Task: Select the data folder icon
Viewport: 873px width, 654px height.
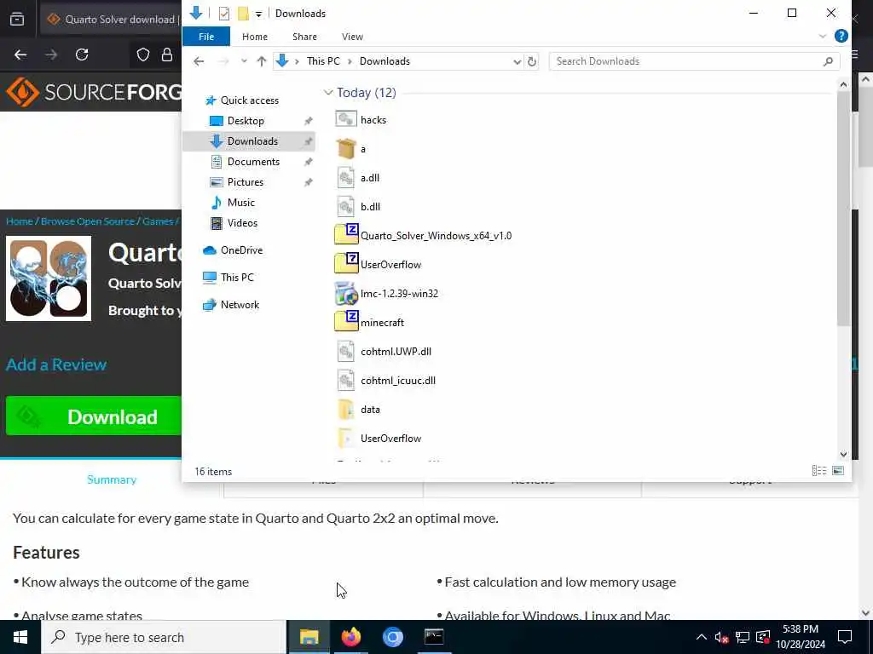Action: tap(346, 410)
